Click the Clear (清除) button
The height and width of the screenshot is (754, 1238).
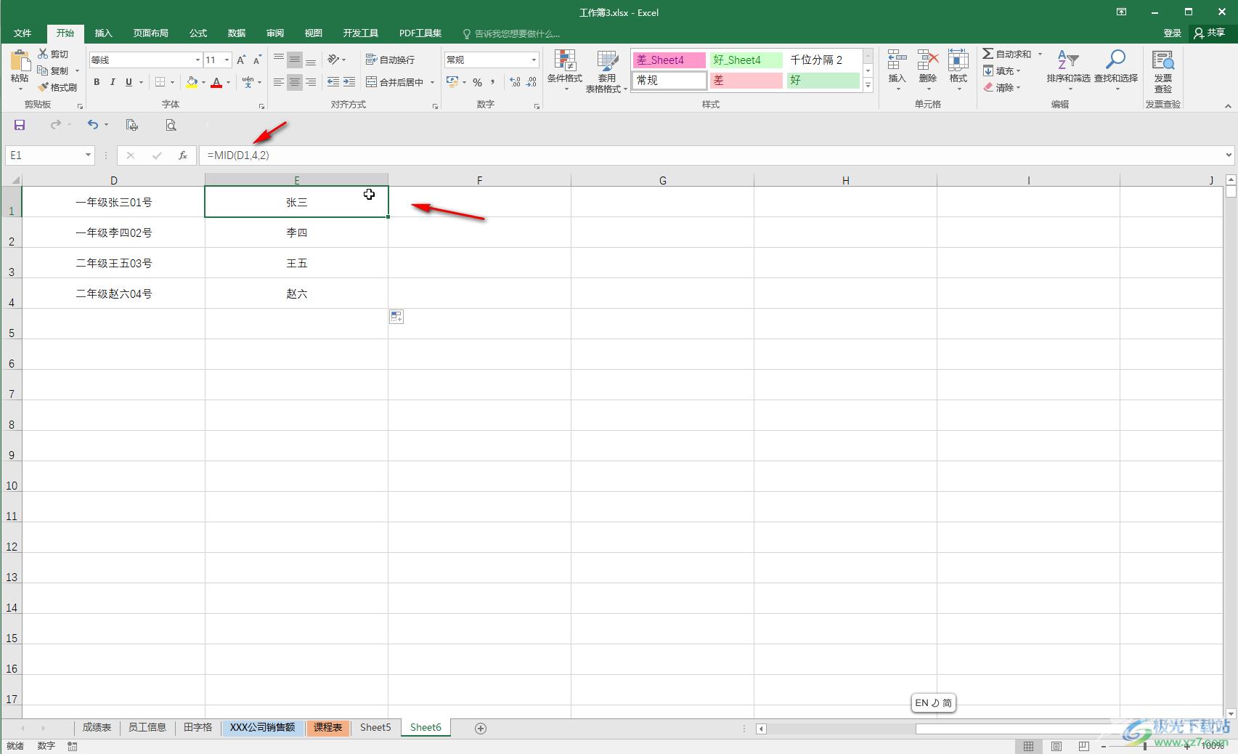(x=1003, y=87)
